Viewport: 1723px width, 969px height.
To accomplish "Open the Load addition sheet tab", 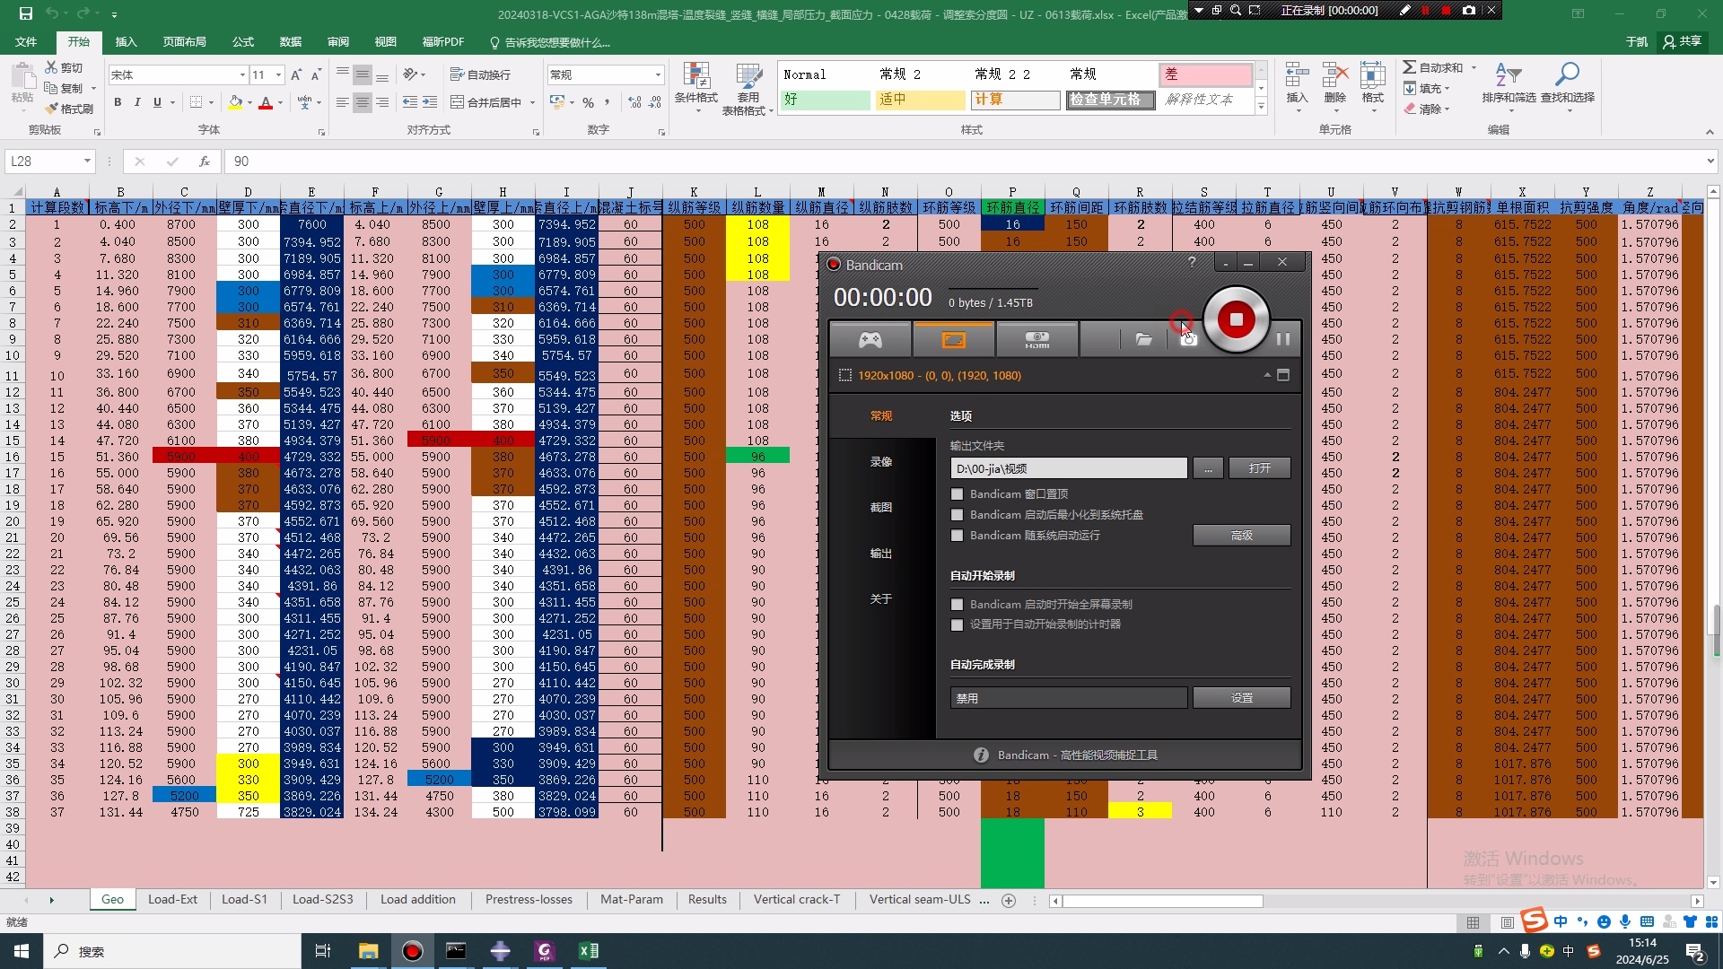I will [418, 899].
